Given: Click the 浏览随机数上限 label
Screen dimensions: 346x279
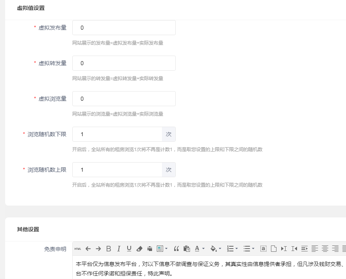Looking at the screenshot, I should [x=47, y=170].
